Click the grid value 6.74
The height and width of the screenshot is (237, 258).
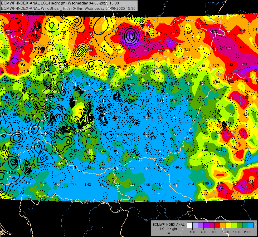[x=76, y=33]
